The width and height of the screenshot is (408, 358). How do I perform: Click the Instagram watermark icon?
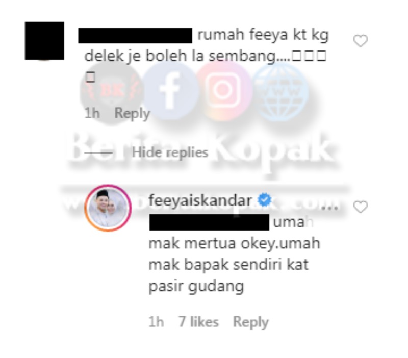223,90
